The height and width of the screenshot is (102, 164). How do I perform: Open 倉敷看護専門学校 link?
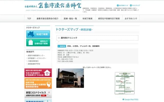click(34, 64)
